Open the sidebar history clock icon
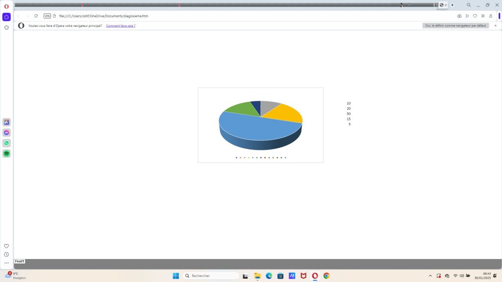 click(6, 255)
